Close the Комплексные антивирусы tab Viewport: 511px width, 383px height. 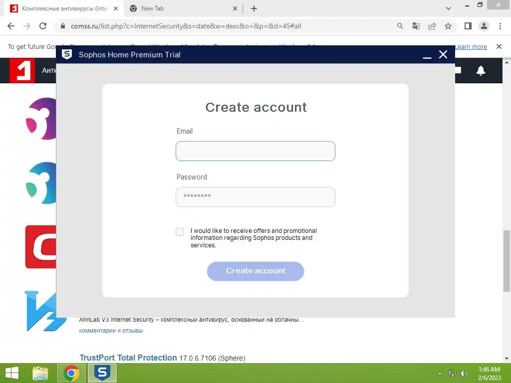point(116,8)
